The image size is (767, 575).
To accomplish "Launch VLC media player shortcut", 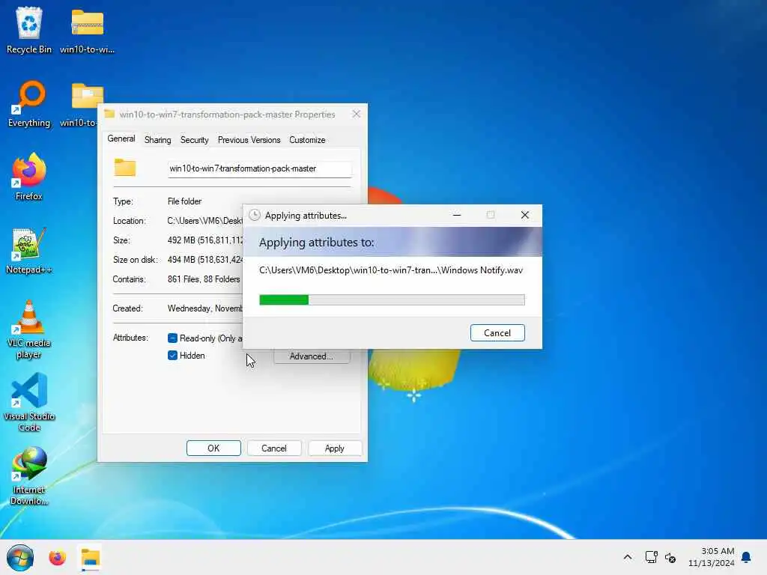I will [x=29, y=329].
